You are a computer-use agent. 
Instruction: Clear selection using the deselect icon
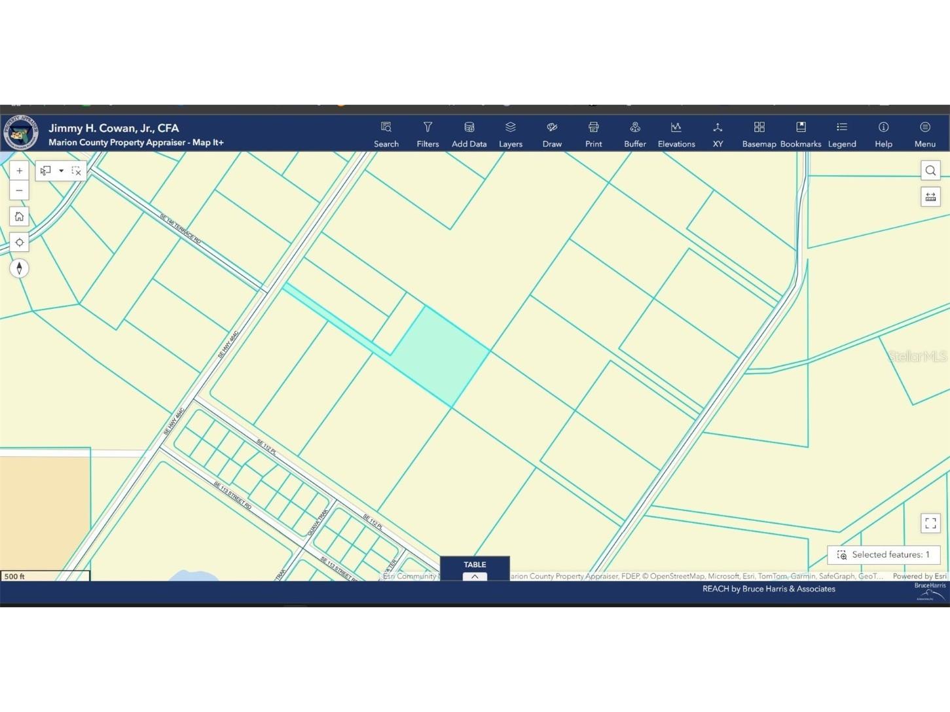(77, 171)
